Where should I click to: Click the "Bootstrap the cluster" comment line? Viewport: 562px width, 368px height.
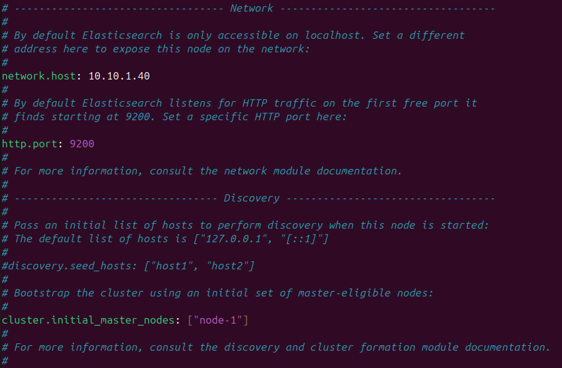pyautogui.click(x=224, y=293)
